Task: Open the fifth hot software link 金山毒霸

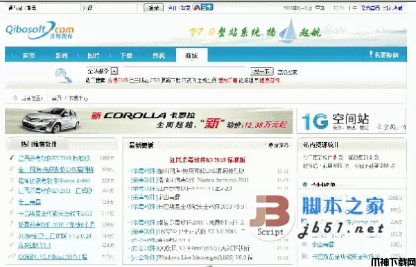Action: (x=30, y=202)
